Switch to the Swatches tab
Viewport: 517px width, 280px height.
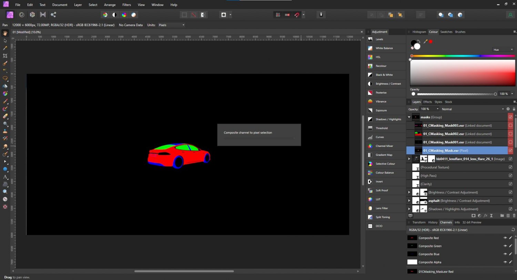pyautogui.click(x=446, y=32)
